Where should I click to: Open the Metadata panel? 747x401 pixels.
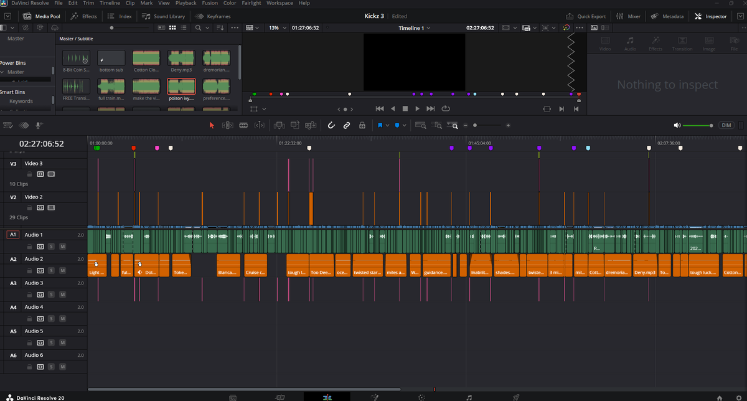coord(667,16)
